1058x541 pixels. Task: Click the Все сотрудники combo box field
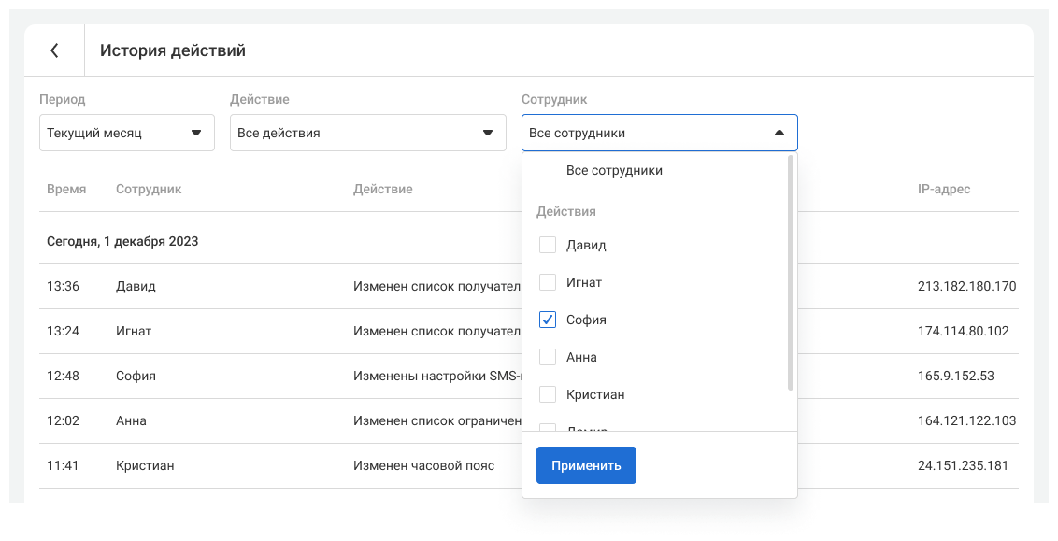tap(645, 133)
